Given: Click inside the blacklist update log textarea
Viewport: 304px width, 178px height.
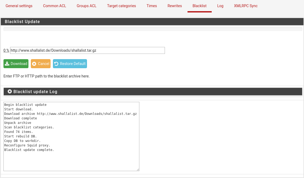Looking at the screenshot, I should pos(71,136).
